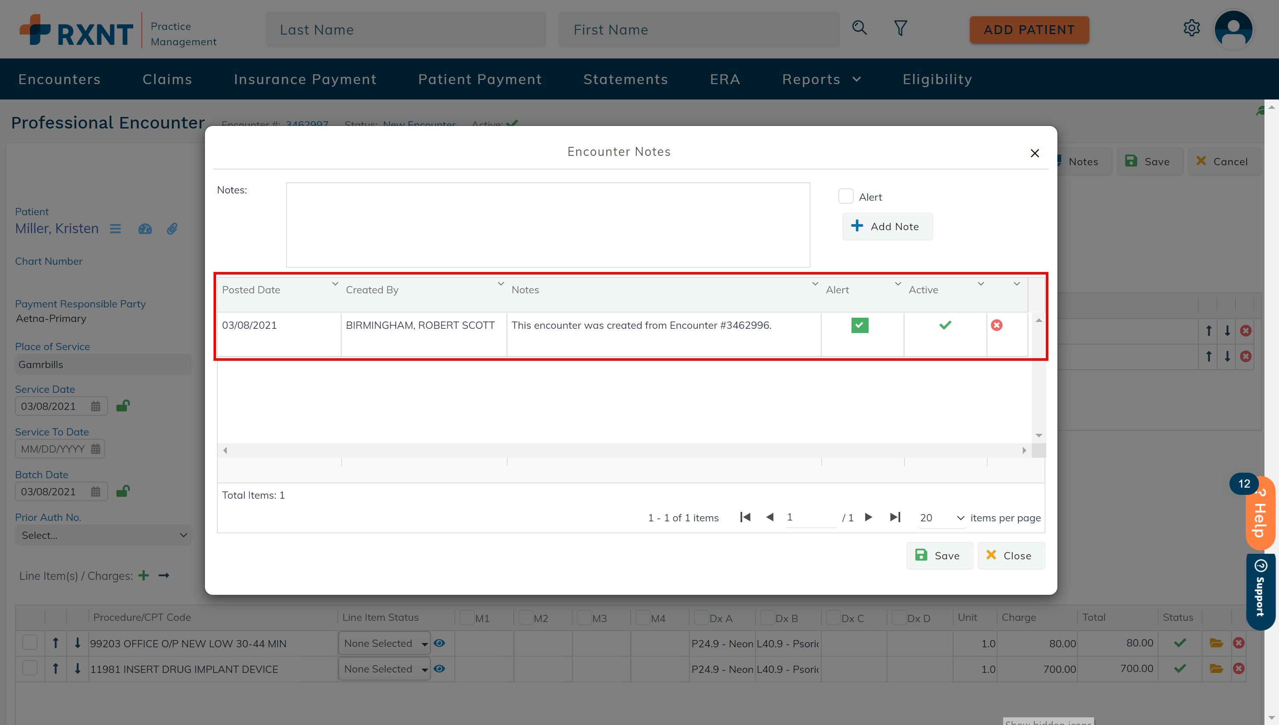1279x725 pixels.
Task: Open Line Item Status dropdown for 99203
Action: 384,643
